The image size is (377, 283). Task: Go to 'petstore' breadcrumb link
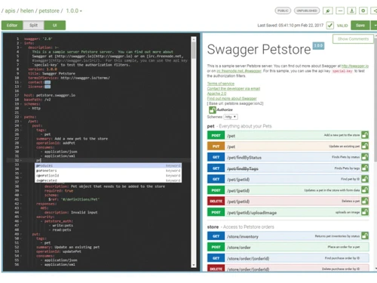pos(49,11)
